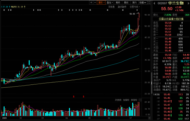Click the 仅需20元查看十档行情 link
Image resolution: width=190 pixels, height=121 pixels.
(171, 19)
